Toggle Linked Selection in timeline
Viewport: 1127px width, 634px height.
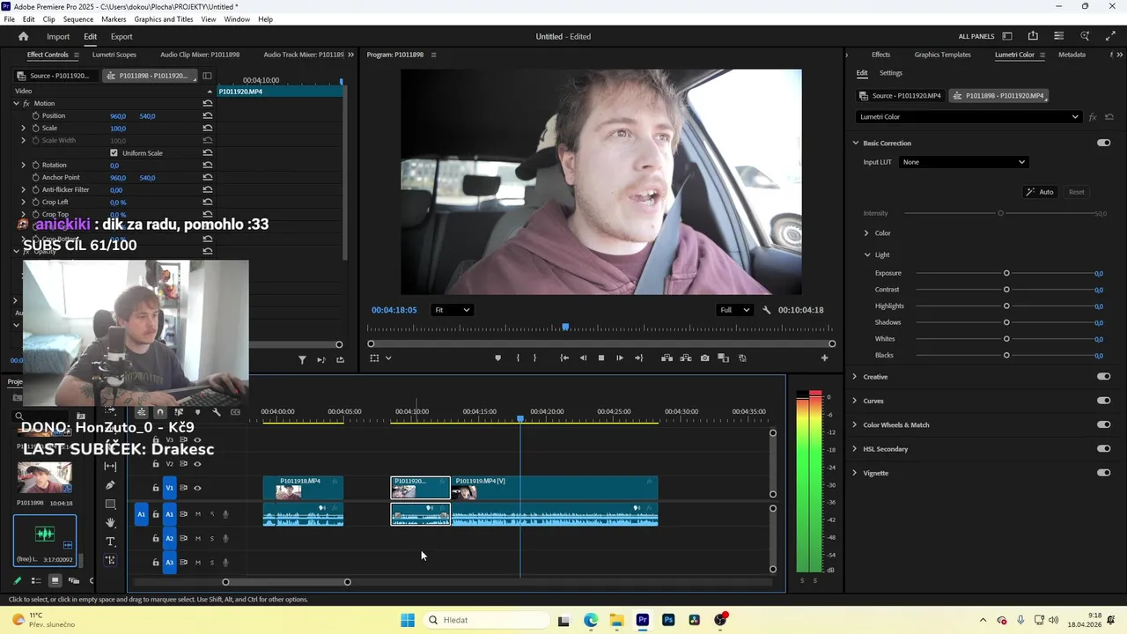coord(179,412)
